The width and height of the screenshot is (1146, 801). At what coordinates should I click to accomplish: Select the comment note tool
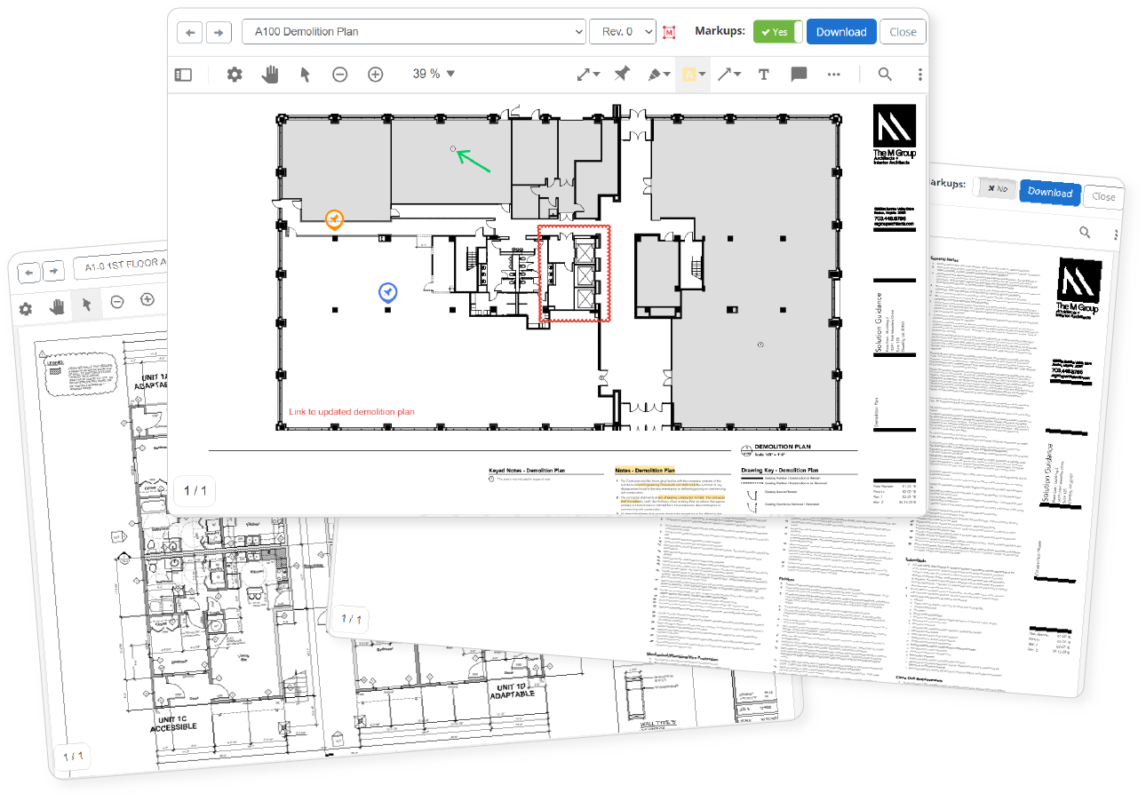click(x=799, y=75)
